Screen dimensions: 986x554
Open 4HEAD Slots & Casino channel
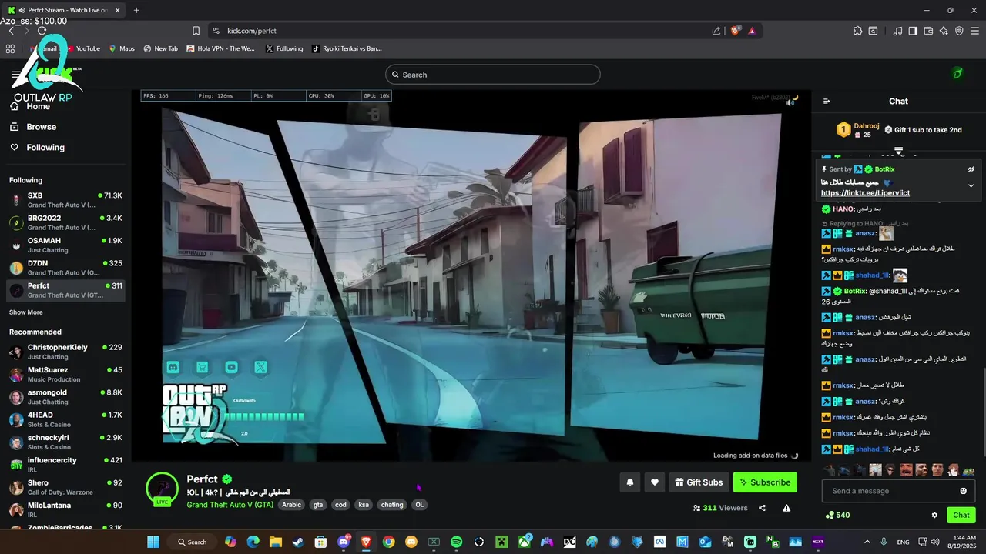point(65,419)
